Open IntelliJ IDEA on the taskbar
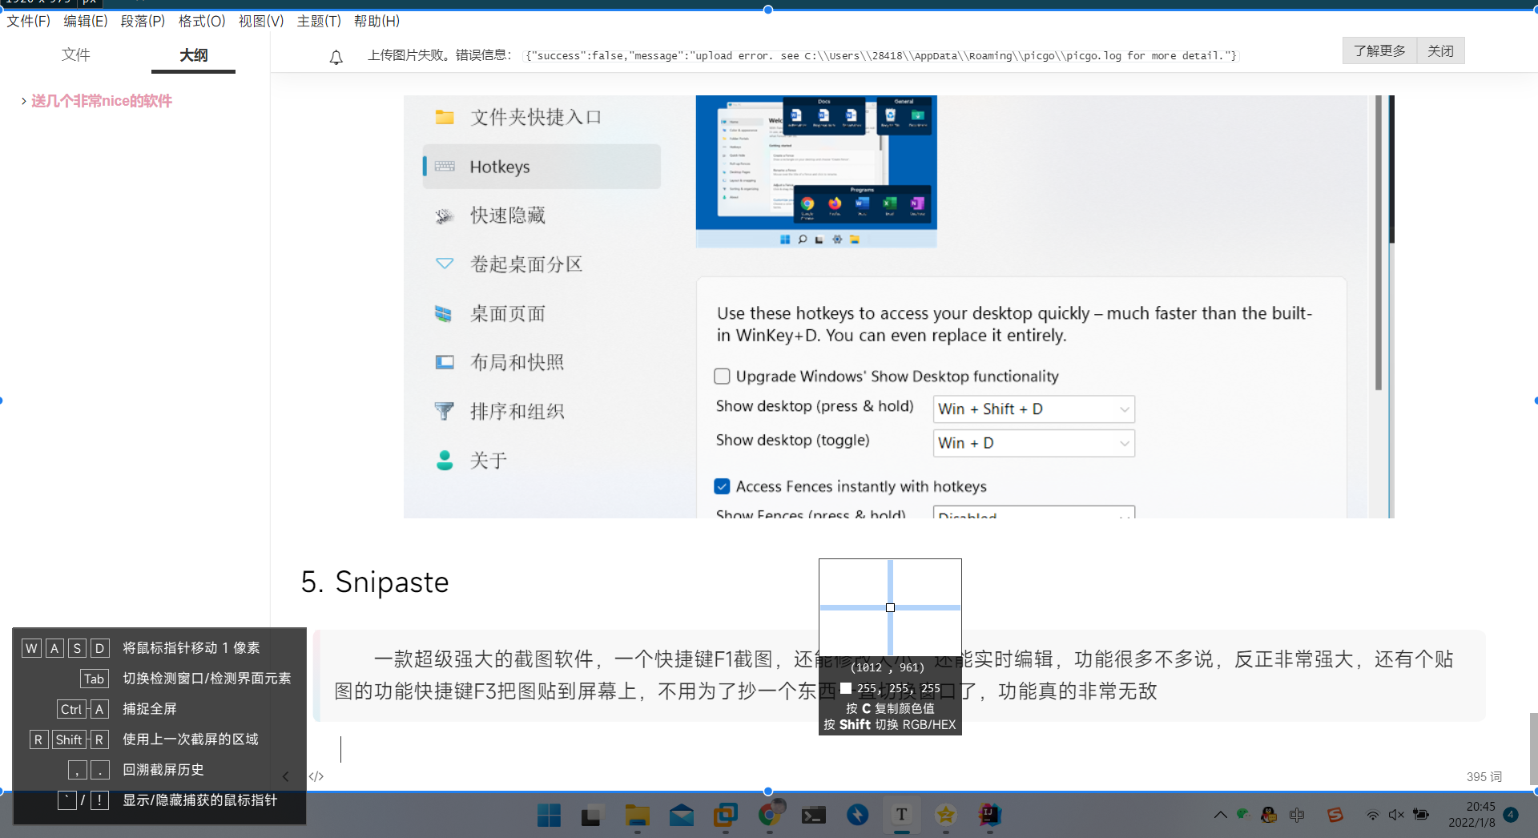The image size is (1538, 838). tap(990, 816)
